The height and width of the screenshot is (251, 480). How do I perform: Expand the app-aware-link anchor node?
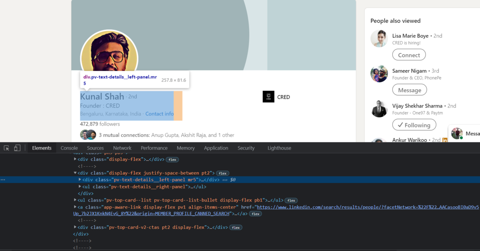(x=75, y=207)
